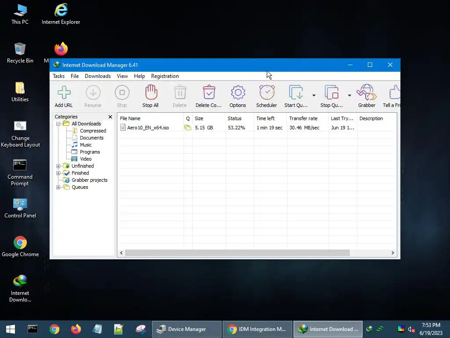
Task: Open the Utilities desktop folder
Action: 20,92
